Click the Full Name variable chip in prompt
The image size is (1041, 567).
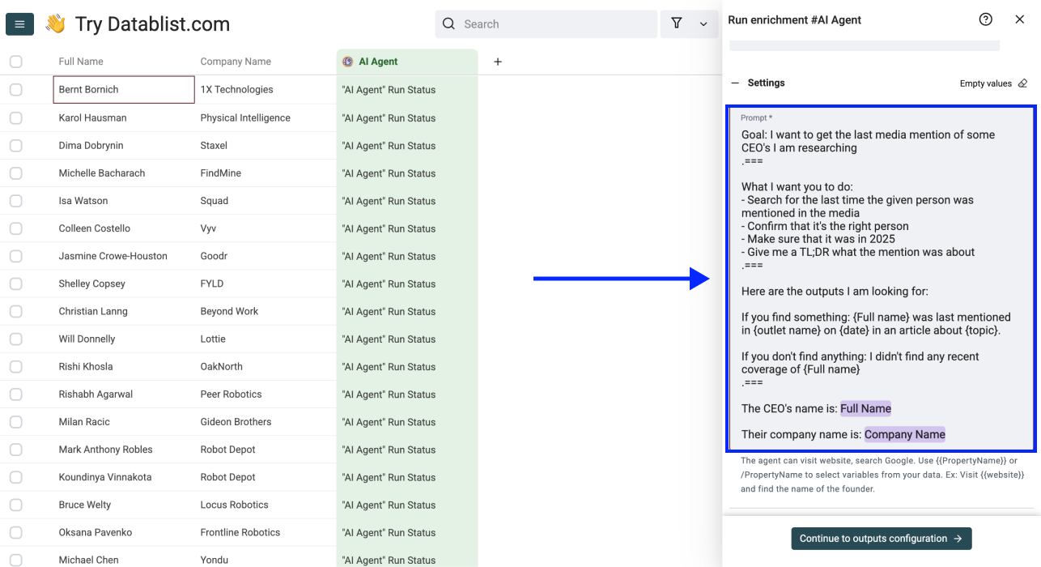click(x=865, y=408)
